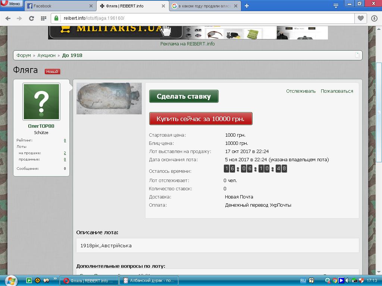Viewport: 382px width, 286px height.
Task: Click the volume speaker tray icon
Action: pyautogui.click(x=348, y=280)
